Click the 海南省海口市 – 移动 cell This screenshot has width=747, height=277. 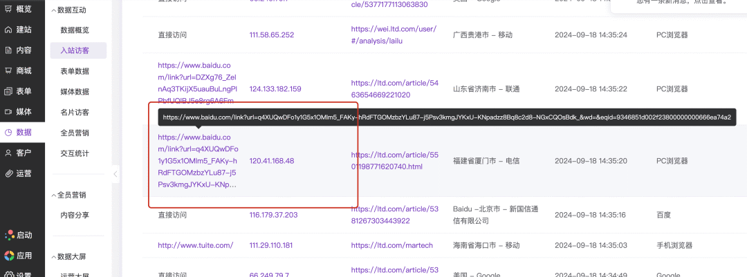(x=486, y=246)
